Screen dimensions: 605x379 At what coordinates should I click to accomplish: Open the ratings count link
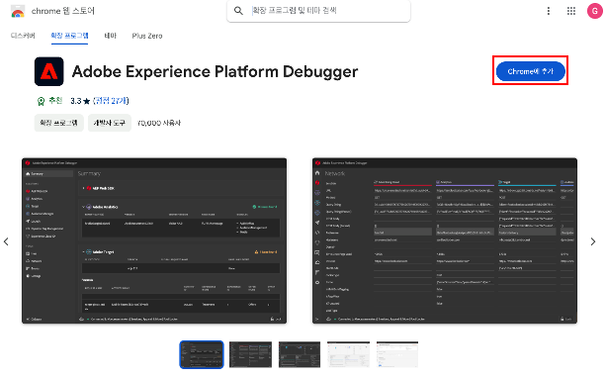coord(111,101)
